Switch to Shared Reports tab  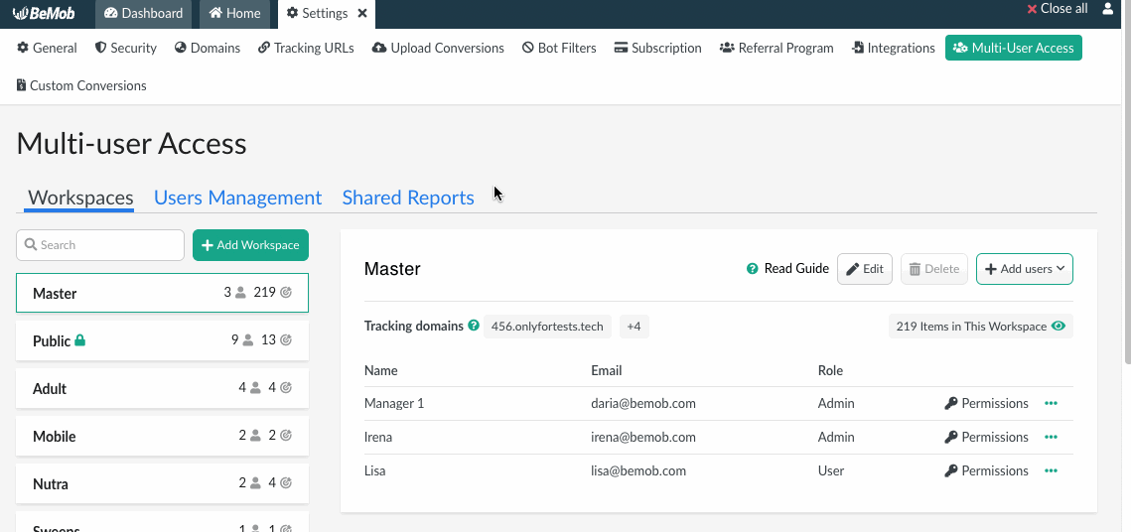[x=407, y=198]
